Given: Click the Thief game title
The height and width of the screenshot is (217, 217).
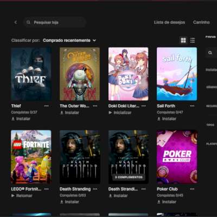Looking at the screenshot, I should (16, 106).
